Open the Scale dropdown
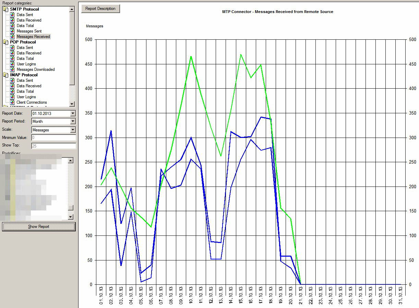Screen dimensions: 419x308 [73, 130]
